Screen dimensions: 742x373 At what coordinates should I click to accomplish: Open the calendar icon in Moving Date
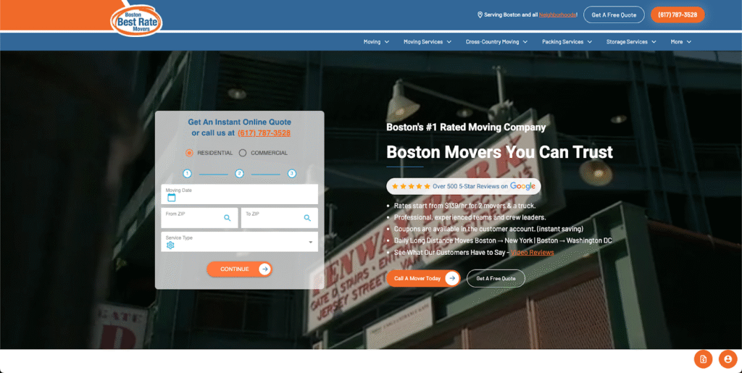click(172, 198)
